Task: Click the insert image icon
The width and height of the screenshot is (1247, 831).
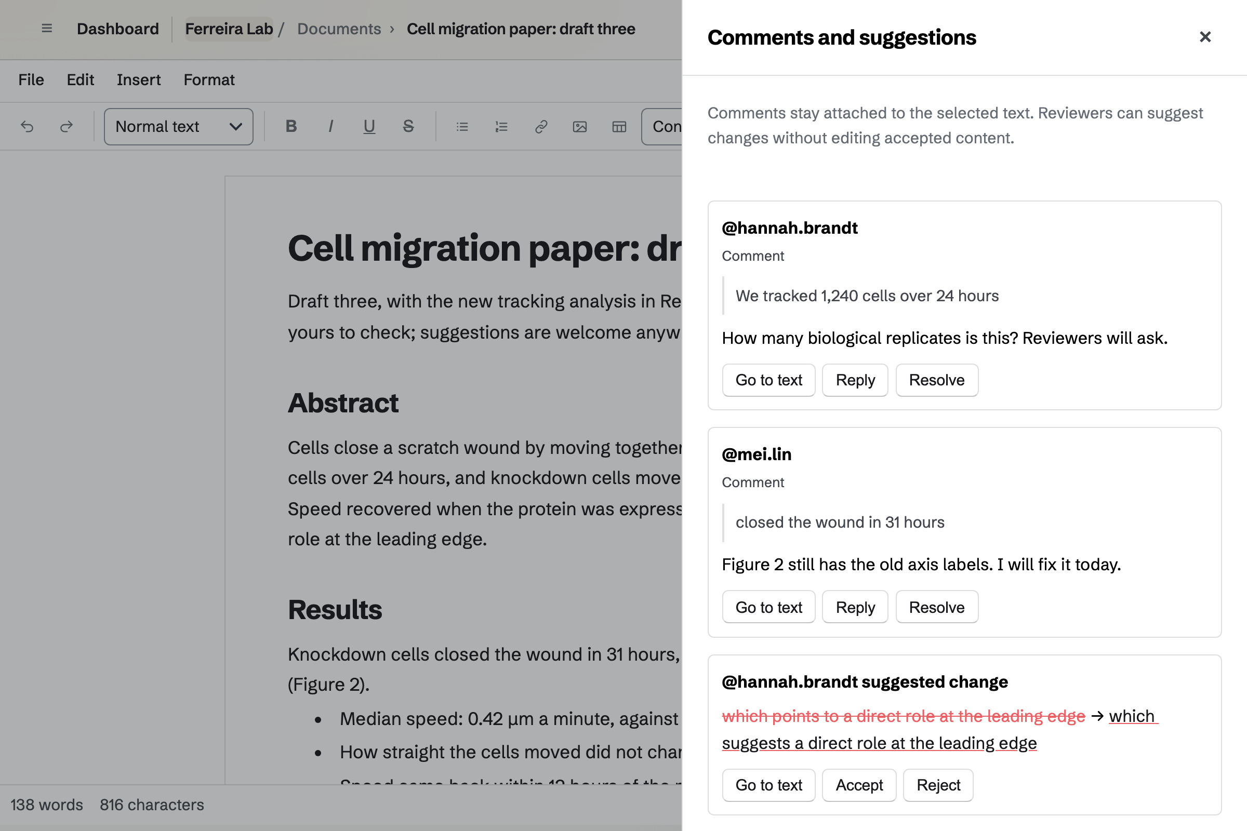Action: [x=580, y=127]
